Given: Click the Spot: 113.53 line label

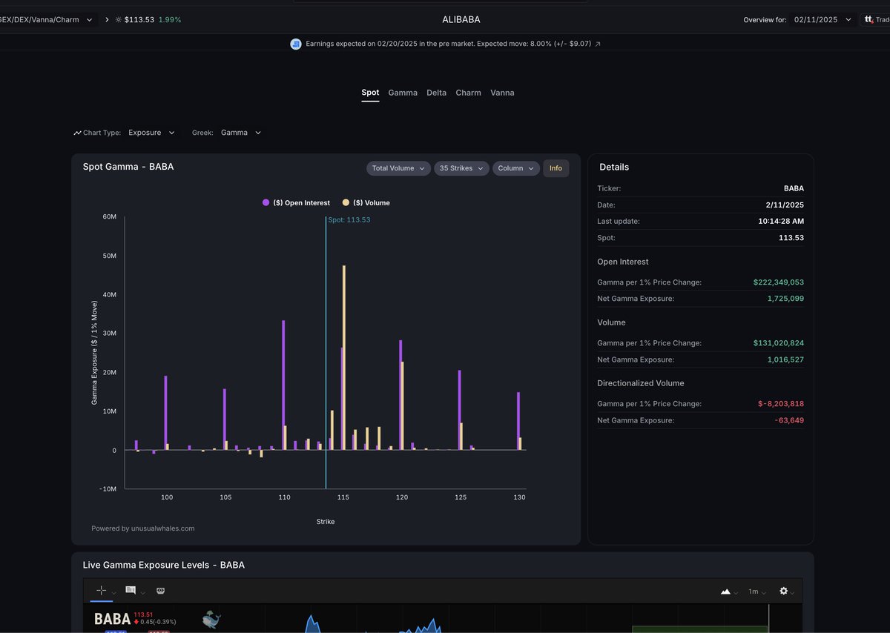Looking at the screenshot, I should [x=349, y=220].
